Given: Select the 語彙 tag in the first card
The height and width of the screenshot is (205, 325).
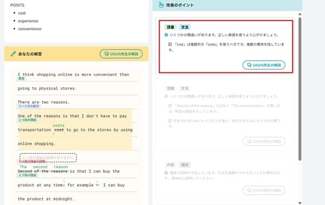Looking at the screenshot, I should (x=171, y=27).
